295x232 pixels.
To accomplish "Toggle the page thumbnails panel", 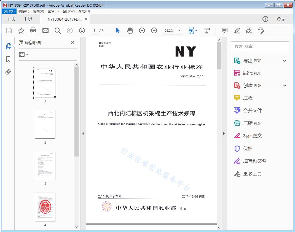I will (x=8, y=46).
